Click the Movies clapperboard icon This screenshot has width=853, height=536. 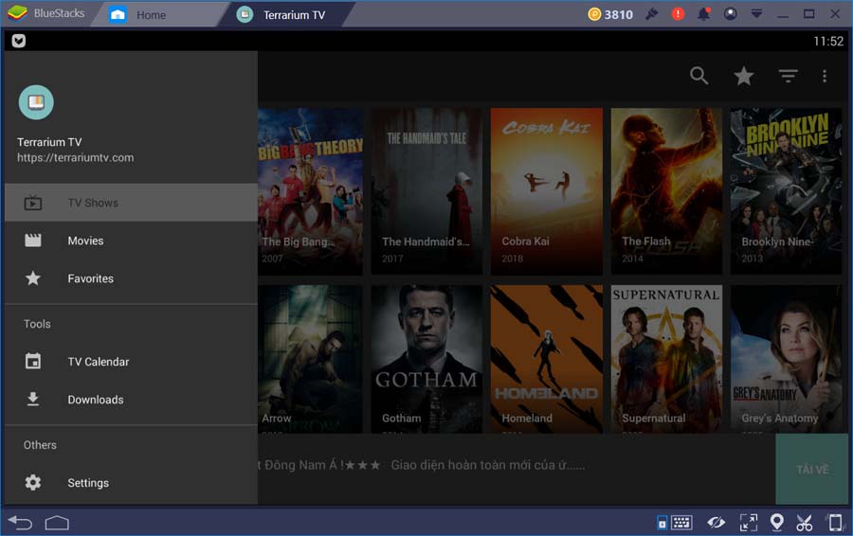(32, 241)
